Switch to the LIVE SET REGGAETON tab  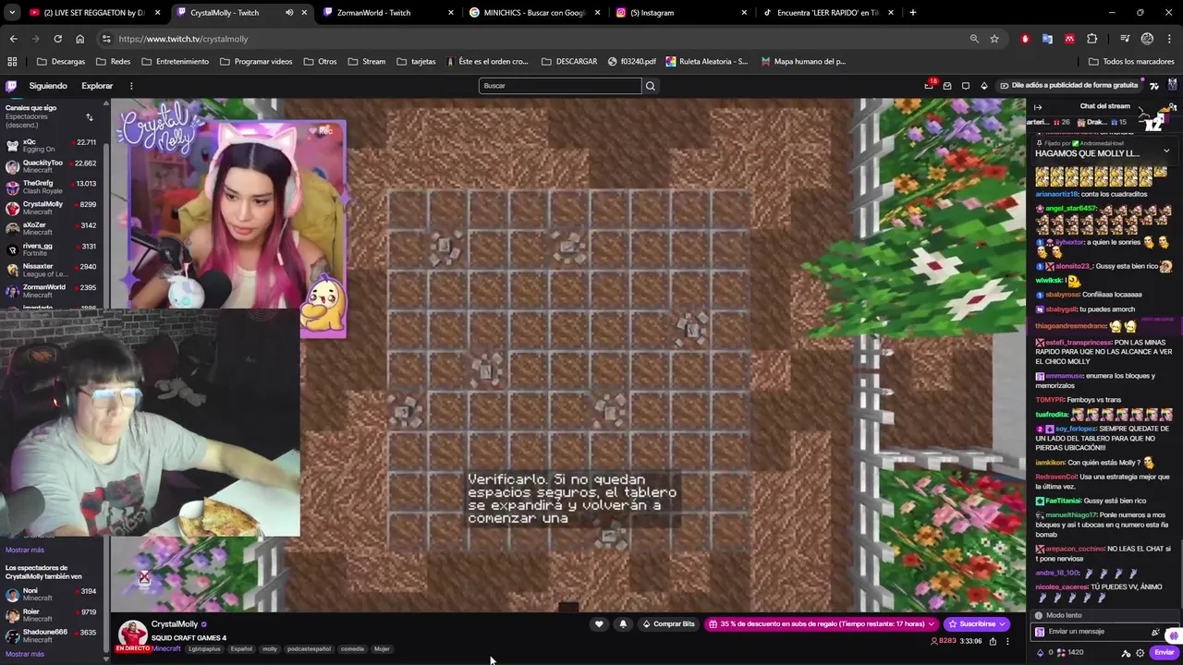tap(95, 13)
